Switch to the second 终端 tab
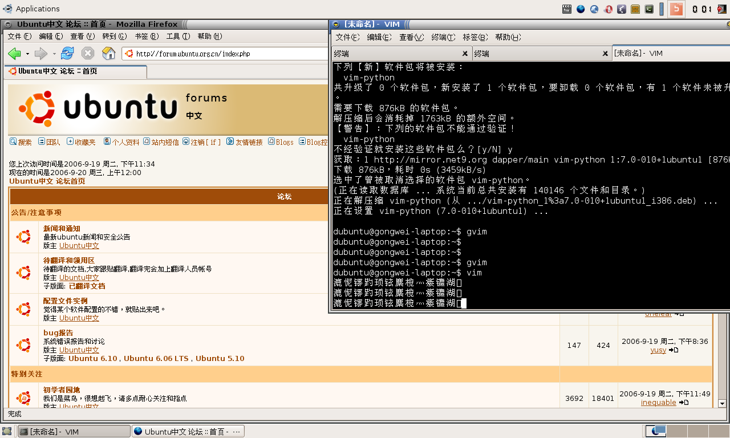 542,53
